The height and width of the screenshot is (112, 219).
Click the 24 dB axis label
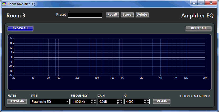(11, 39)
